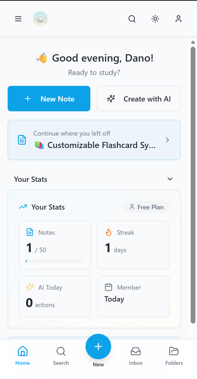Click chevron arrow on Continue card
Screen dimensions: 197x379
point(167,140)
